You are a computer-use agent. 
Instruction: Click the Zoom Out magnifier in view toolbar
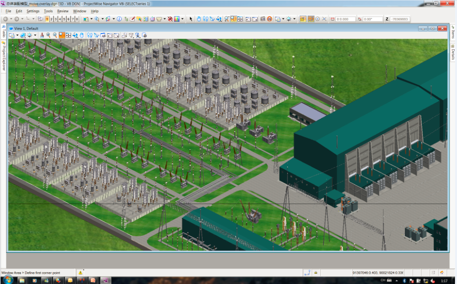[x=55, y=35]
